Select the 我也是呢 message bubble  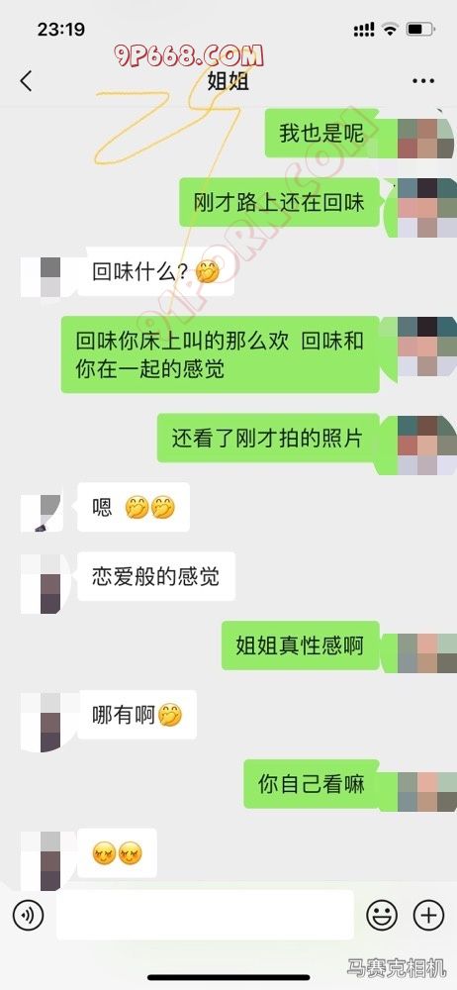point(321,134)
